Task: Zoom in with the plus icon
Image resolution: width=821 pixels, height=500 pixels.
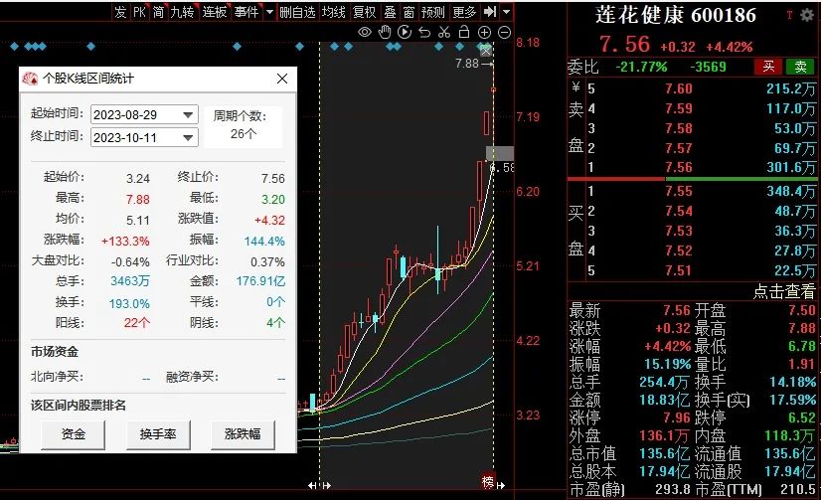Action: click(x=484, y=33)
